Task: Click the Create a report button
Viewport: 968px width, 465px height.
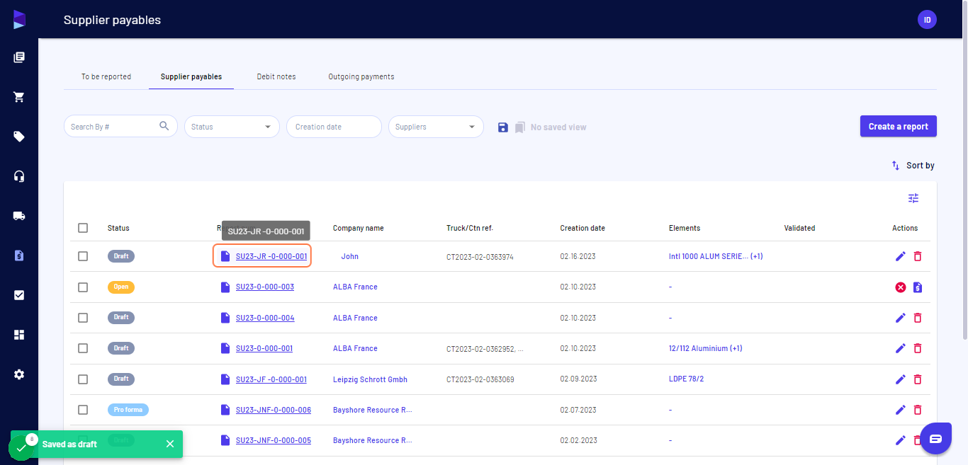Action: point(899,127)
